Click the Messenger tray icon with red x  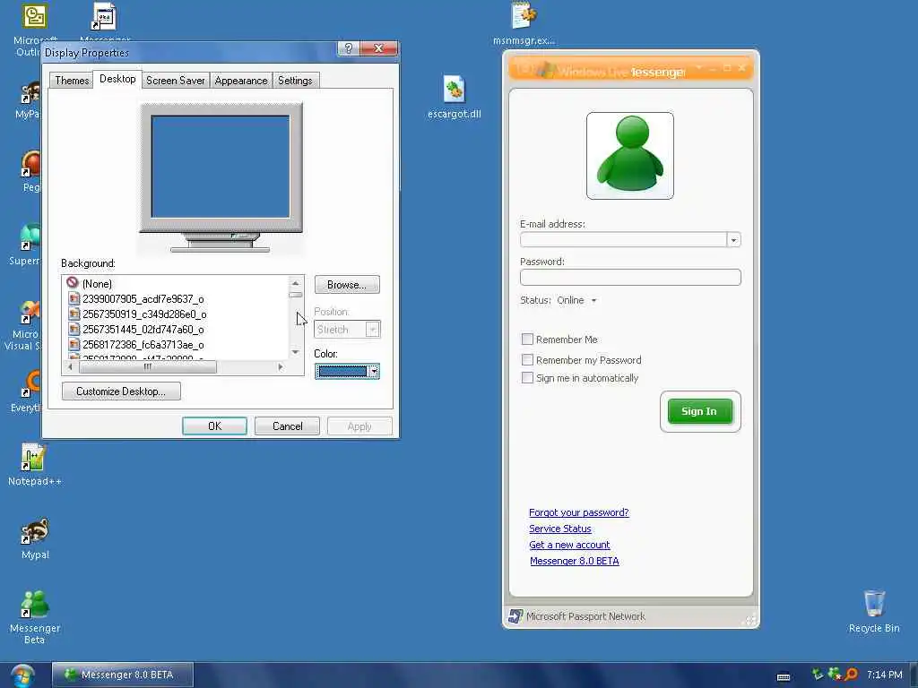tap(835, 675)
